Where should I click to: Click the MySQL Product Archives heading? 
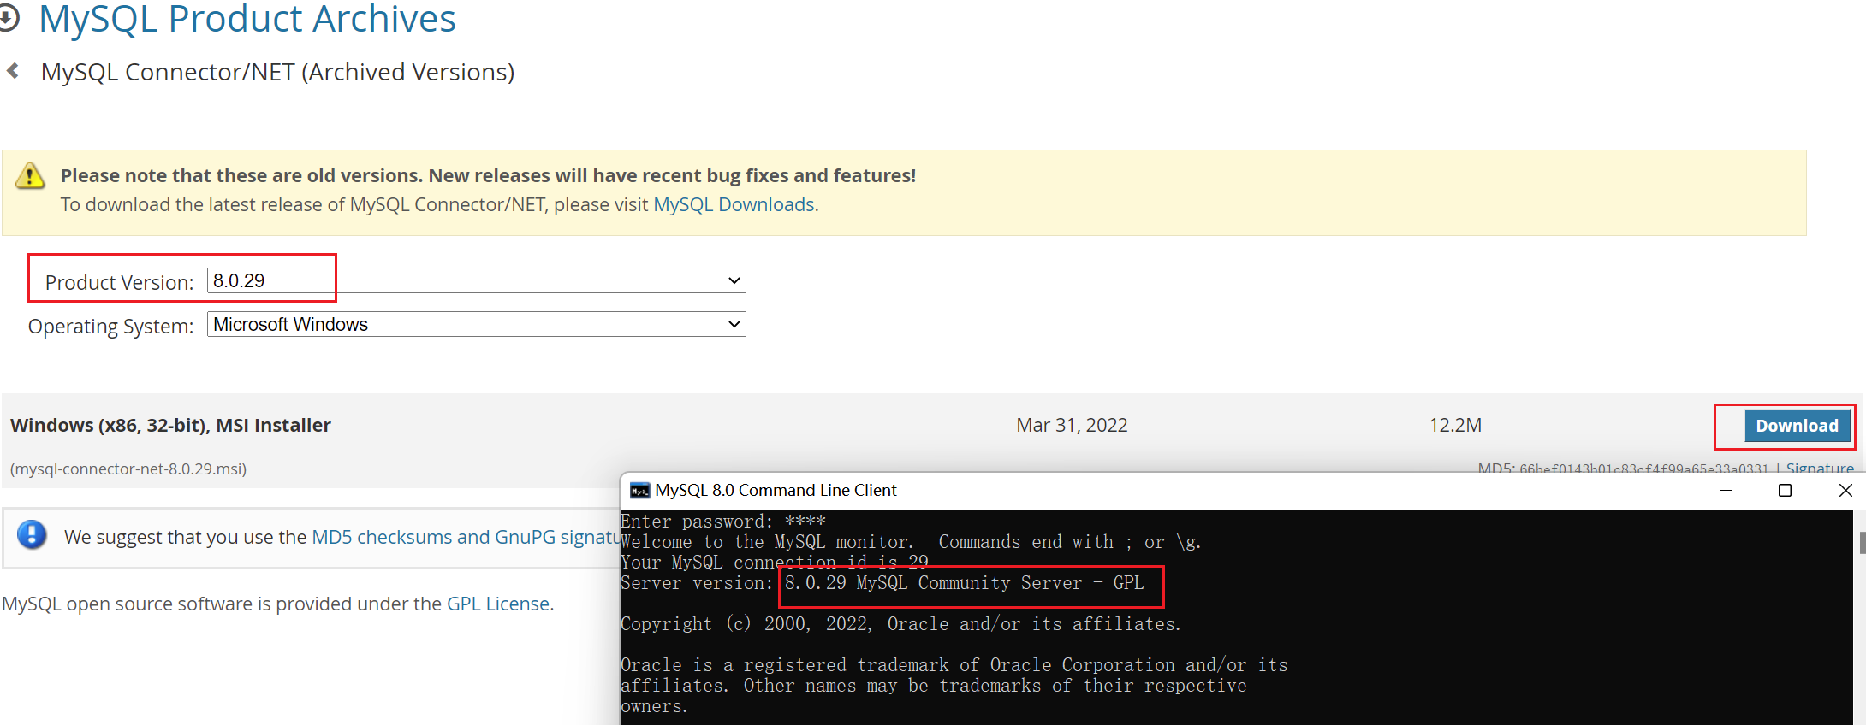click(247, 19)
